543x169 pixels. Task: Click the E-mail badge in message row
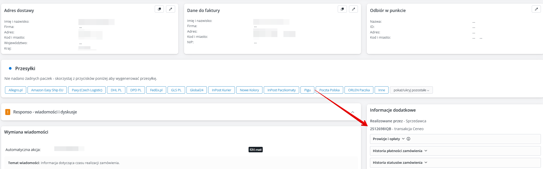point(256,150)
